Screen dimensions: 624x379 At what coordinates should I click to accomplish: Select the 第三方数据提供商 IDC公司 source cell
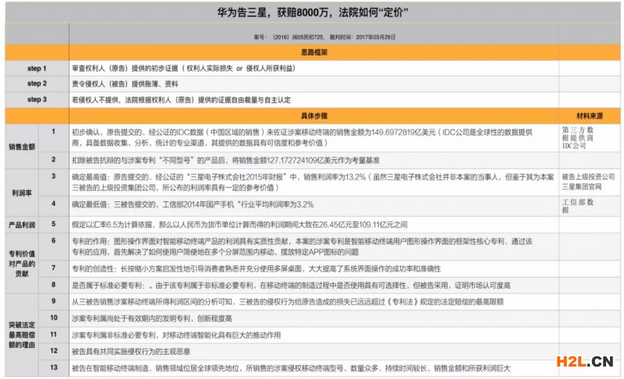(579, 137)
